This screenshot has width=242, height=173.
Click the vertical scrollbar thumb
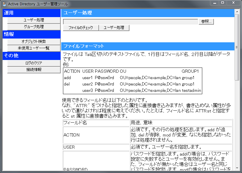tap(237, 47)
